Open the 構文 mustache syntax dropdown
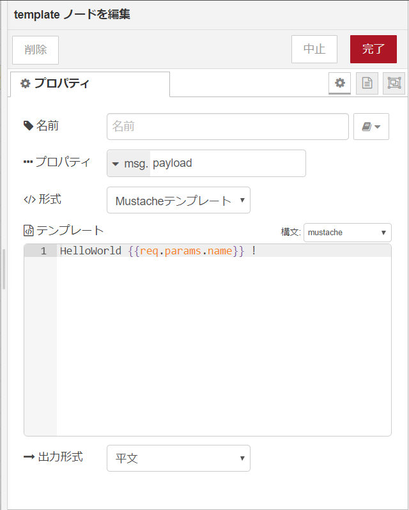409x510 pixels. pos(347,233)
